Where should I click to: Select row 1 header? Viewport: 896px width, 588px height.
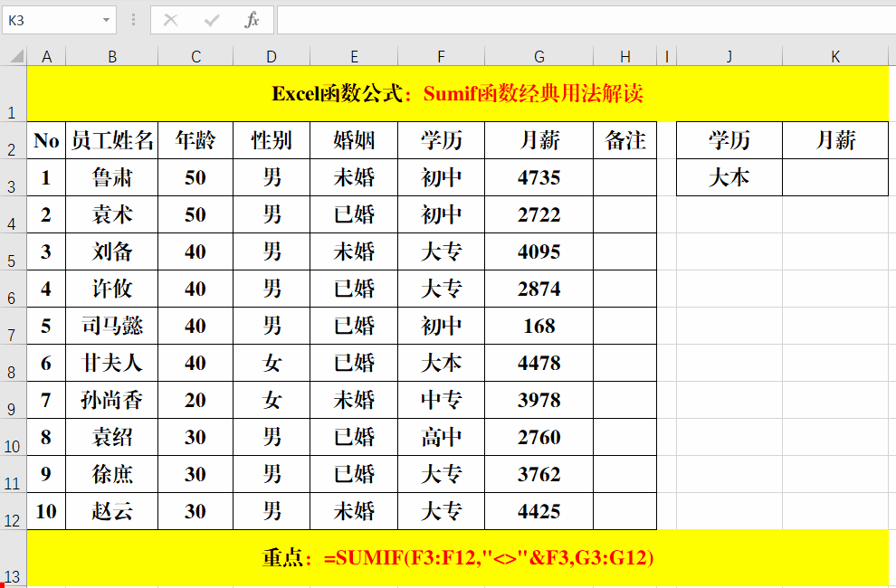pos(13,94)
